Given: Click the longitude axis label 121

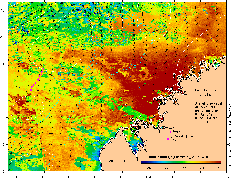Looking at the screenshot, I should tap(70, 177).
